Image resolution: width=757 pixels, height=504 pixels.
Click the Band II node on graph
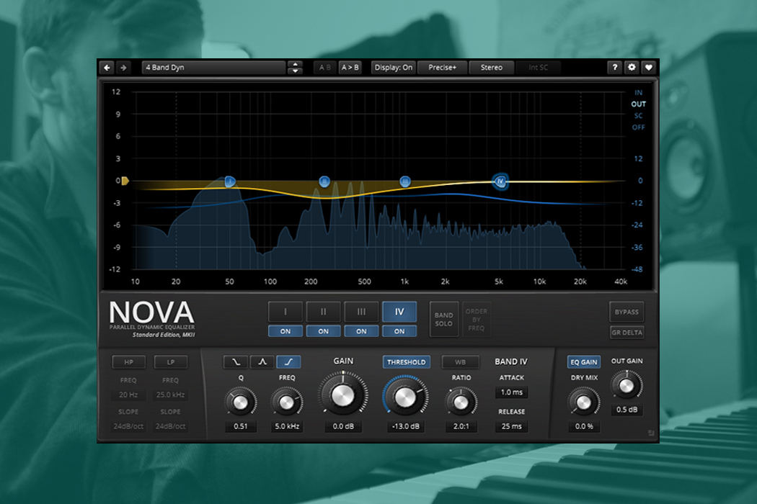[x=324, y=181]
